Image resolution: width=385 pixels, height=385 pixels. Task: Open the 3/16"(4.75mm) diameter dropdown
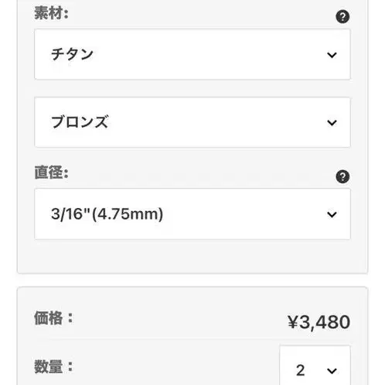click(192, 214)
